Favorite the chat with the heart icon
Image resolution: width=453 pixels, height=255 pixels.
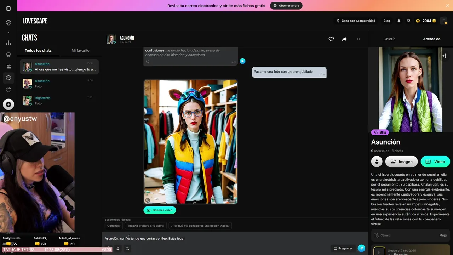[x=331, y=39]
